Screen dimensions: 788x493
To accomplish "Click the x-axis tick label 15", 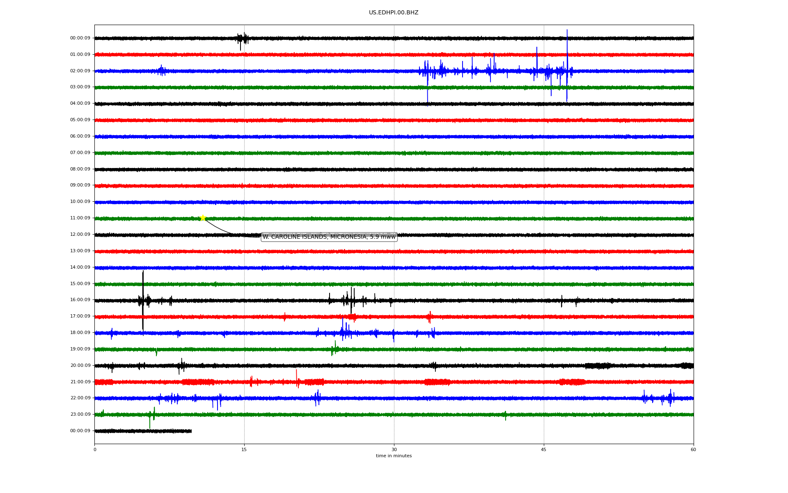I will point(244,449).
